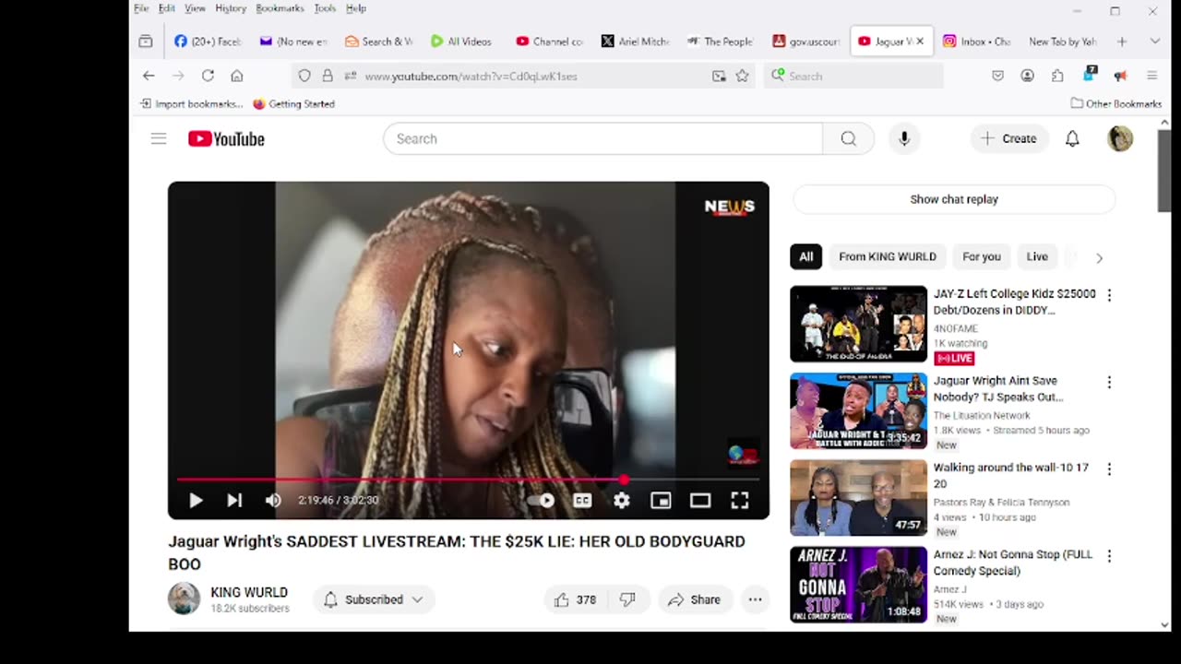
Task: Open Other Bookmarks folder
Action: point(1115,103)
